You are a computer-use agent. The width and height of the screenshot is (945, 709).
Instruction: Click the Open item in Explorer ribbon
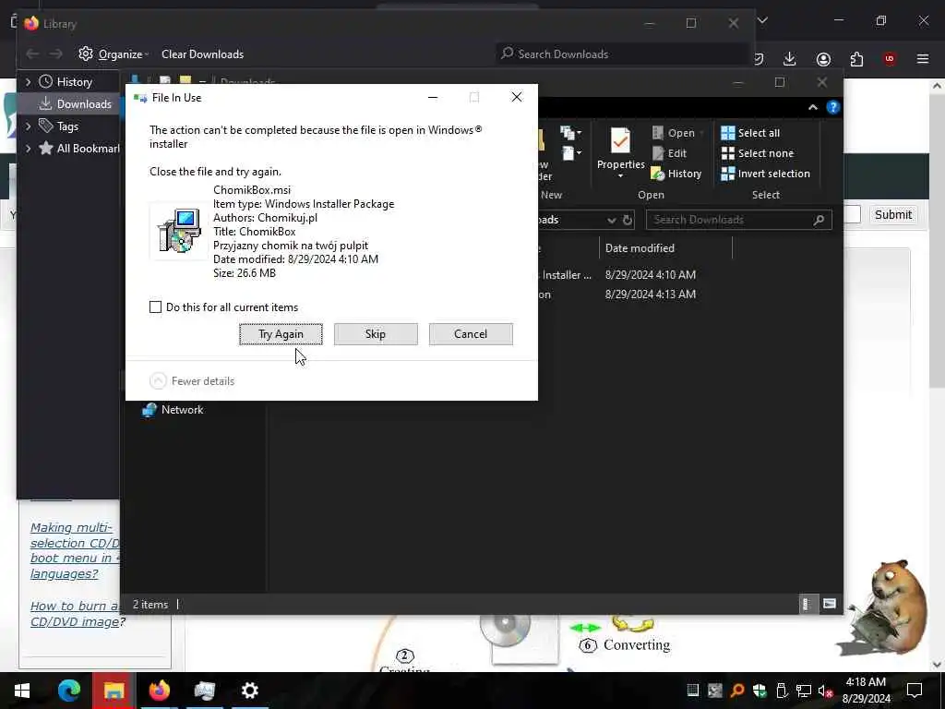[x=675, y=133]
